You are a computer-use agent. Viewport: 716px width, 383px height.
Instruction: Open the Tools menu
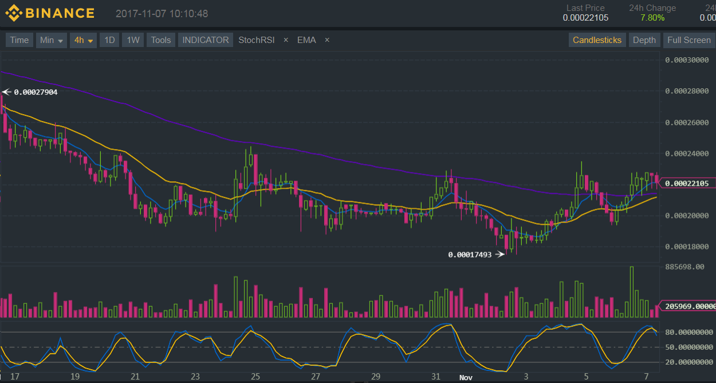coord(161,40)
